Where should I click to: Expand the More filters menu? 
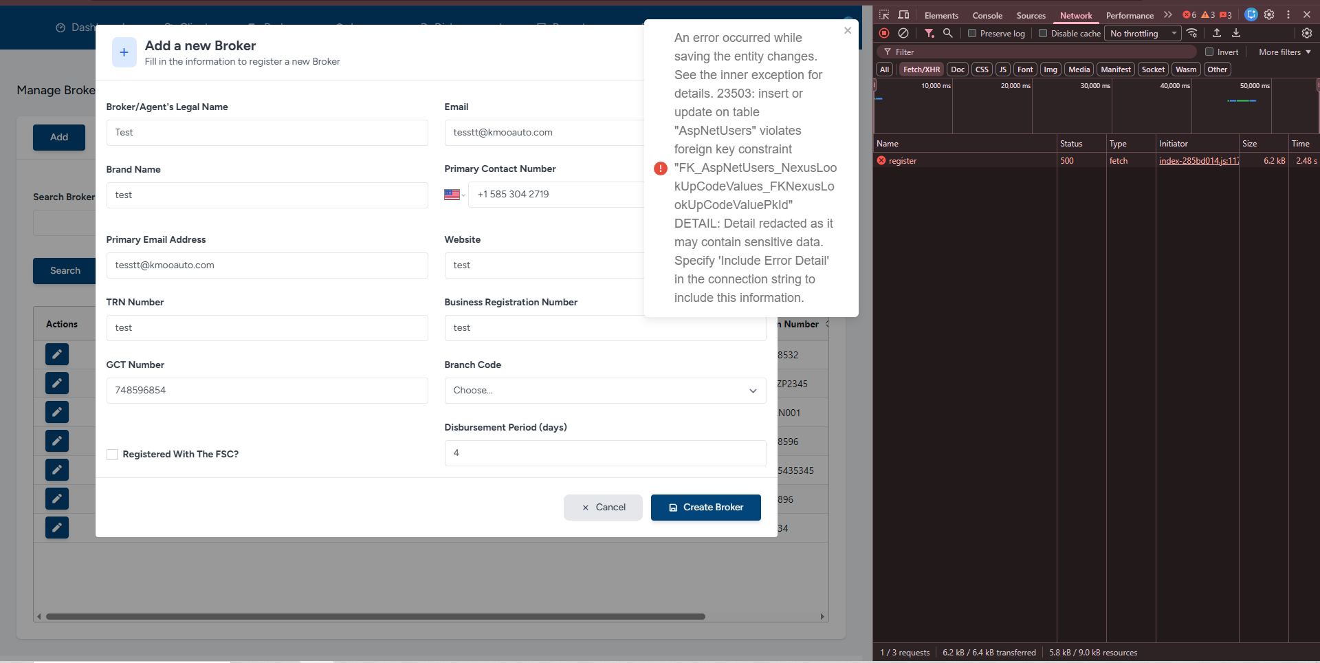[1284, 52]
